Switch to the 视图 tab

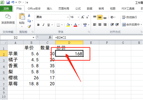pos(113,9)
